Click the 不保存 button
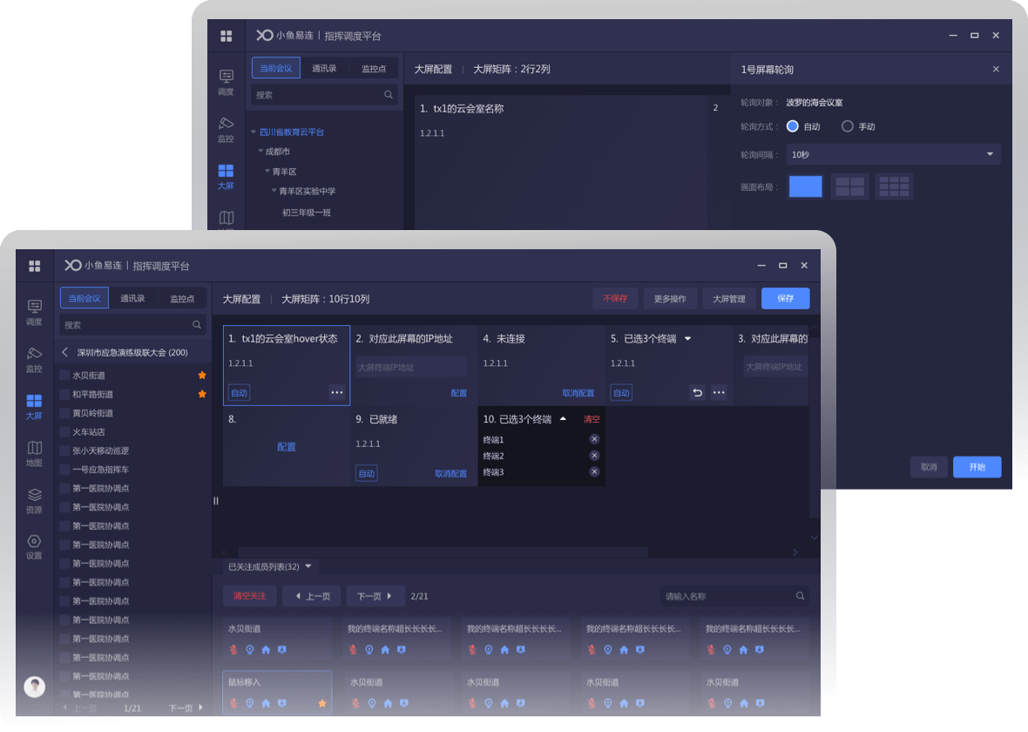The width and height of the screenshot is (1028, 732). click(614, 298)
